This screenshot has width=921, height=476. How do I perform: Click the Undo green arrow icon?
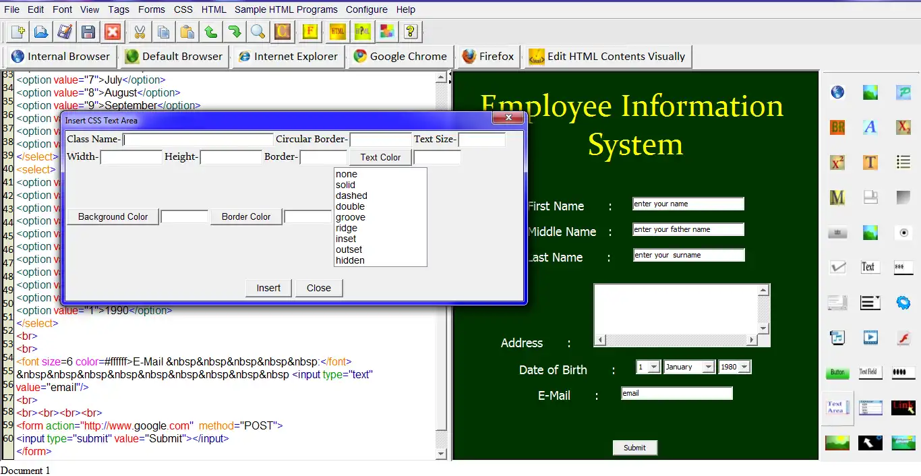tap(210, 32)
